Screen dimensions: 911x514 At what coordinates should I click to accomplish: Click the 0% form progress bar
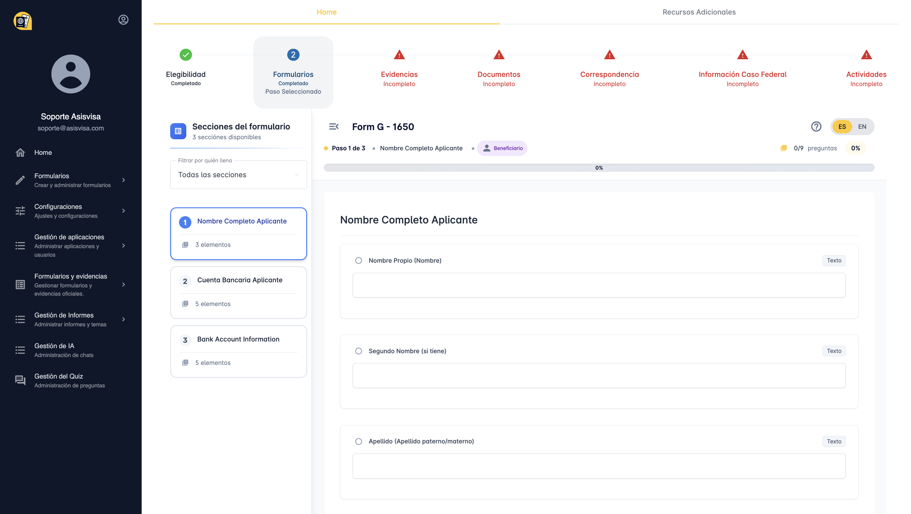(599, 168)
